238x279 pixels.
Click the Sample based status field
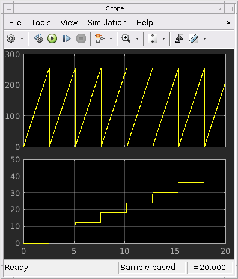click(x=152, y=268)
